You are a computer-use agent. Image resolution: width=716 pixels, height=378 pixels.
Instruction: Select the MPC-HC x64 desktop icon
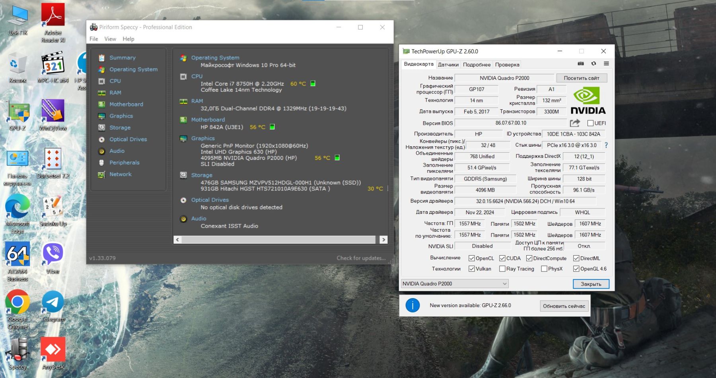53,68
